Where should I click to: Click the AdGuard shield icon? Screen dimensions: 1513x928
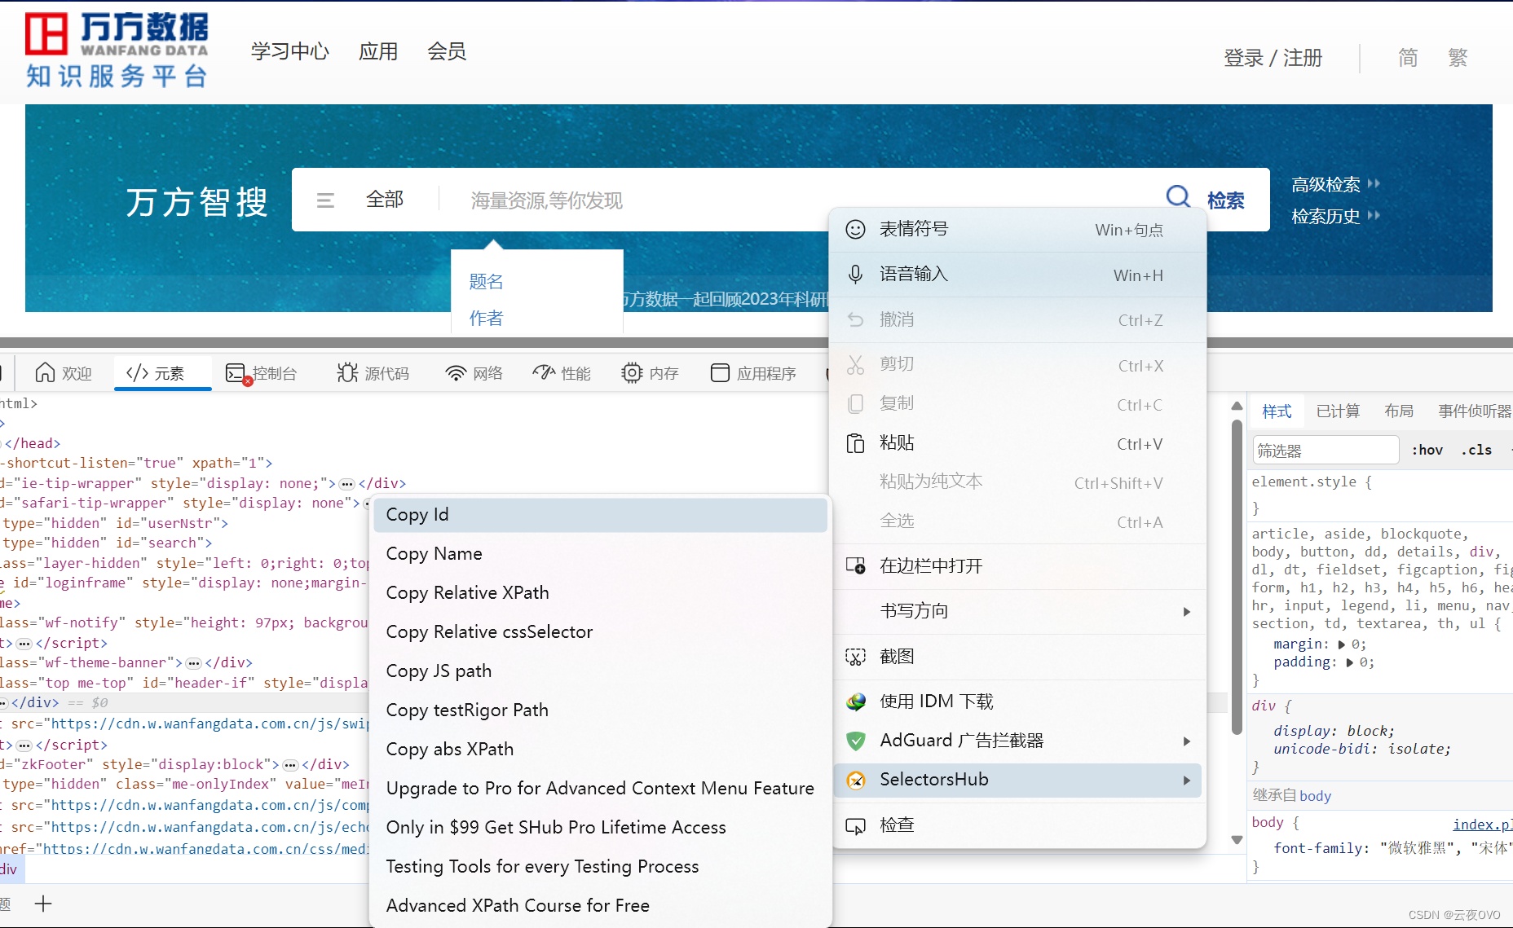click(855, 741)
